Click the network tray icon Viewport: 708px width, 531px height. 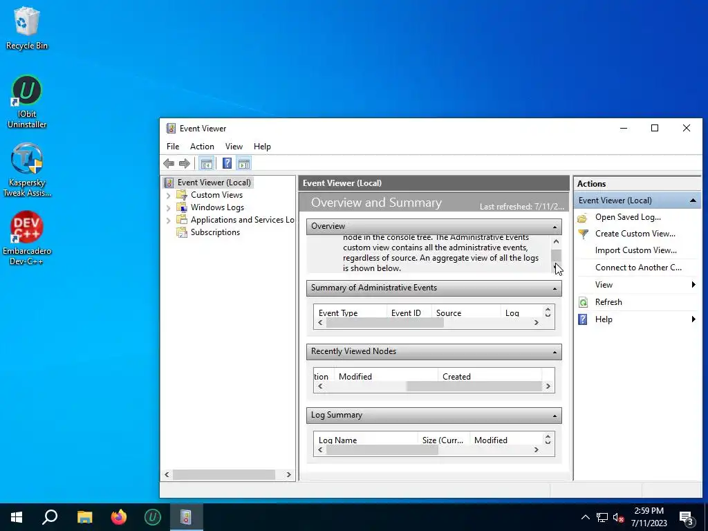click(x=602, y=517)
